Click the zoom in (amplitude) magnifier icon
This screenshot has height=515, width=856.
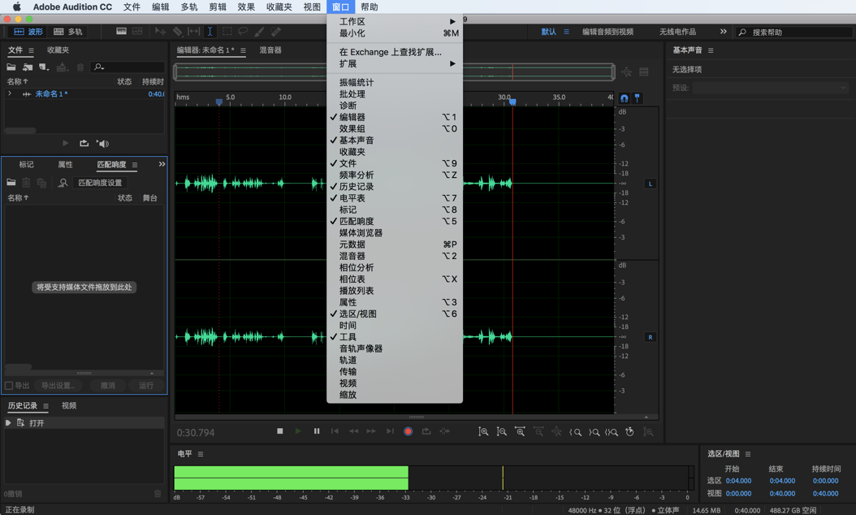coord(483,432)
